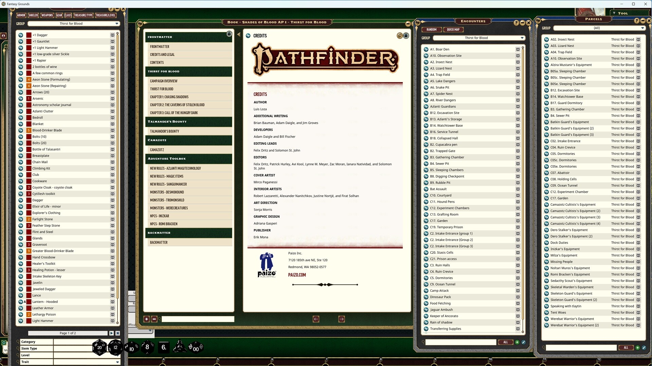
Task: Click the plus icon to enlarge book text
Action: [x=147, y=319]
